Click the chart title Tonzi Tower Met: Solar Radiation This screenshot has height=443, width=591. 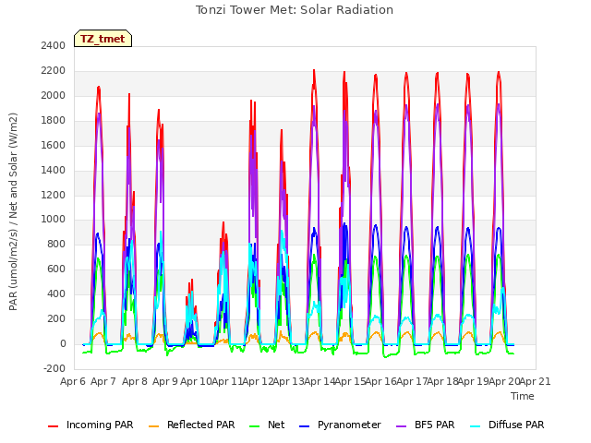[x=295, y=10]
